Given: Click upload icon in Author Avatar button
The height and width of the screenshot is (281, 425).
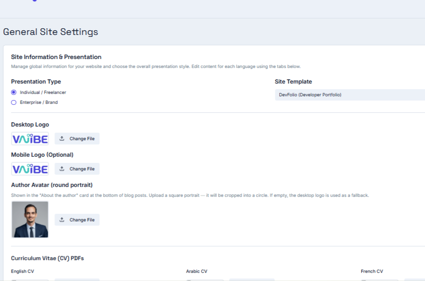Looking at the screenshot, I should click(x=62, y=220).
